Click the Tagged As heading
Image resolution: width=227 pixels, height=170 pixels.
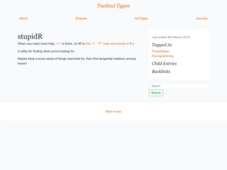pos(162,45)
